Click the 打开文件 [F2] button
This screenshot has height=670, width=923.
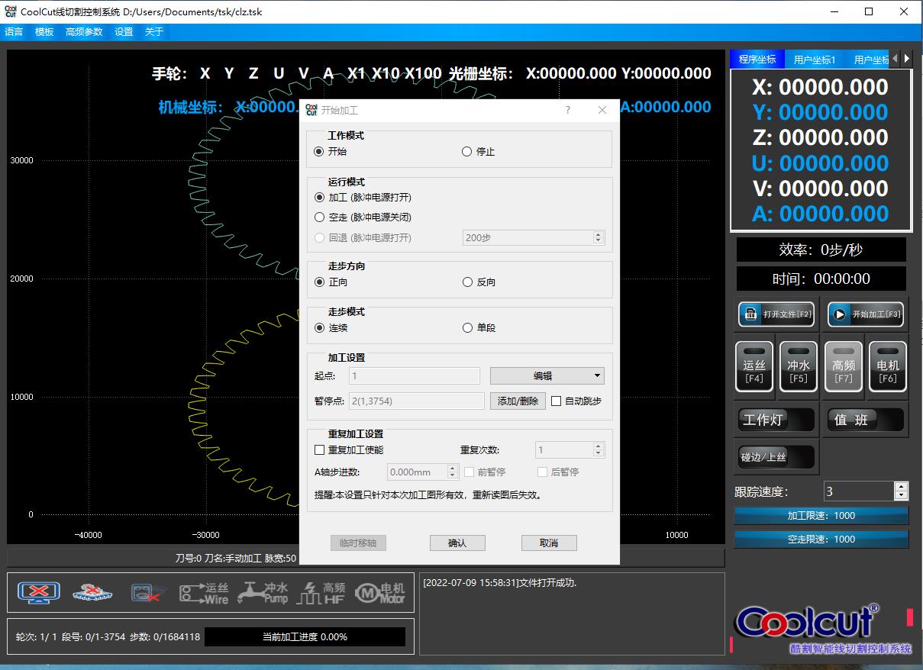coord(776,314)
